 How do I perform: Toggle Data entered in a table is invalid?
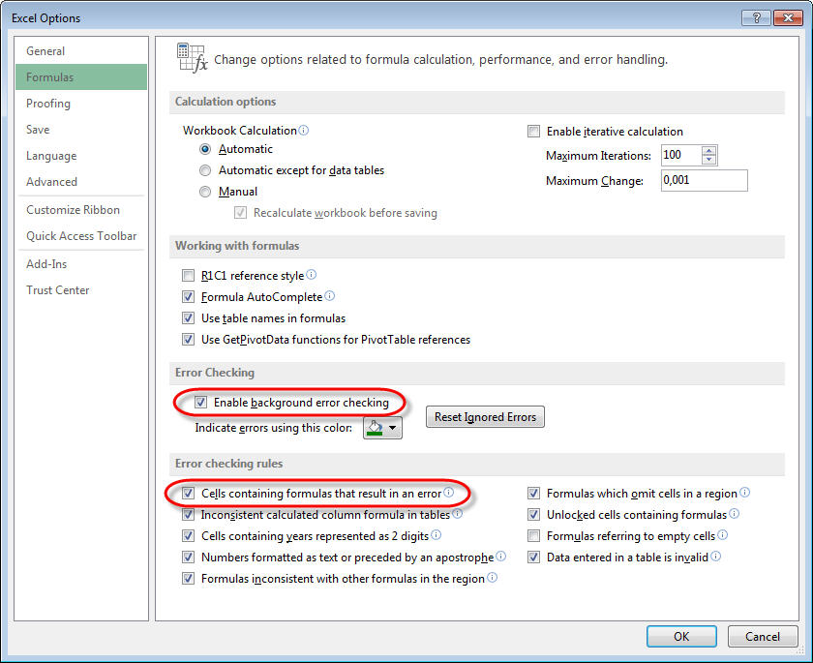tap(533, 558)
